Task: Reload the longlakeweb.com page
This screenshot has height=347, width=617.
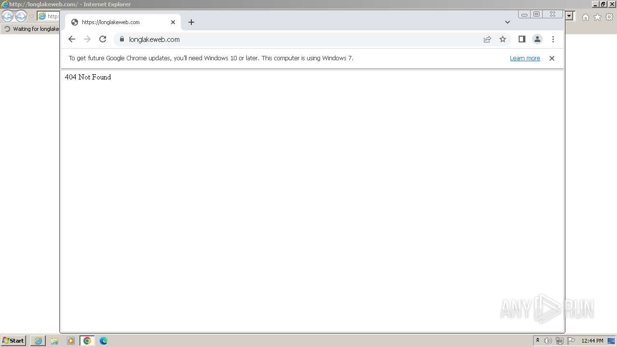Action: (103, 40)
